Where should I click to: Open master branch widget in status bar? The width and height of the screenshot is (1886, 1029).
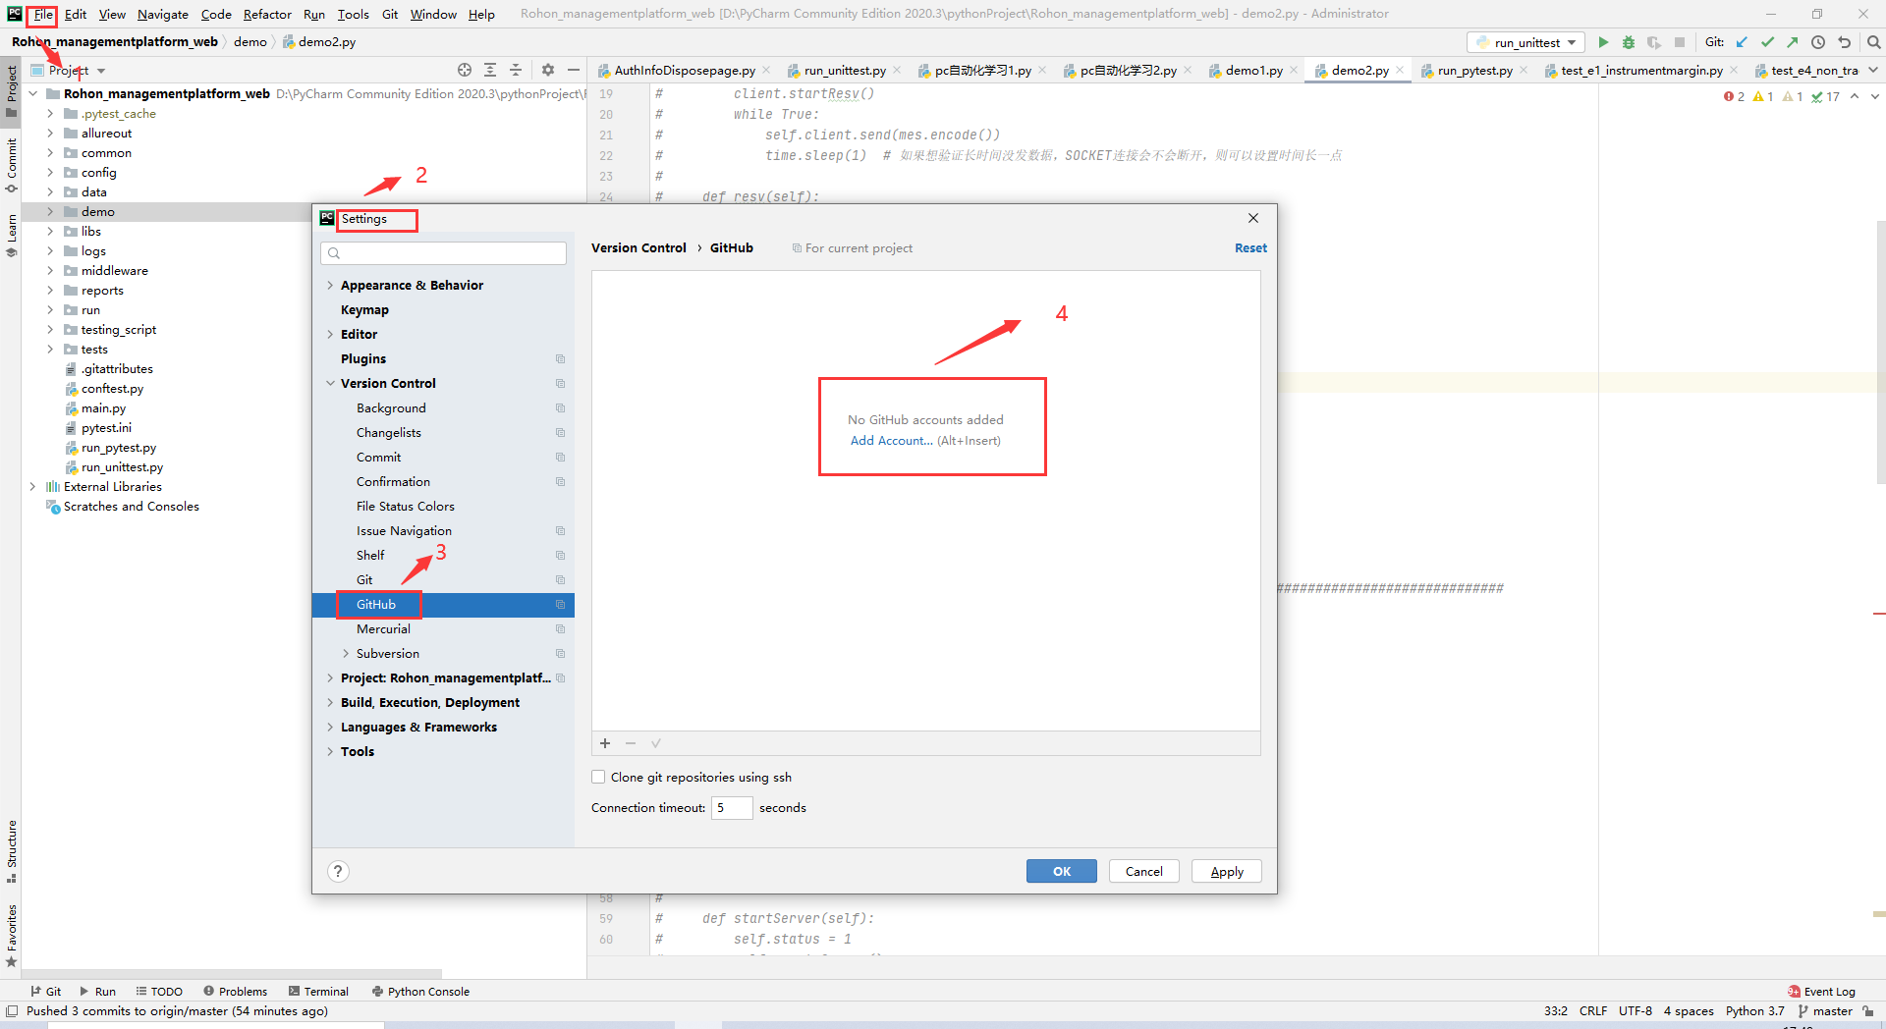coord(1825,1010)
